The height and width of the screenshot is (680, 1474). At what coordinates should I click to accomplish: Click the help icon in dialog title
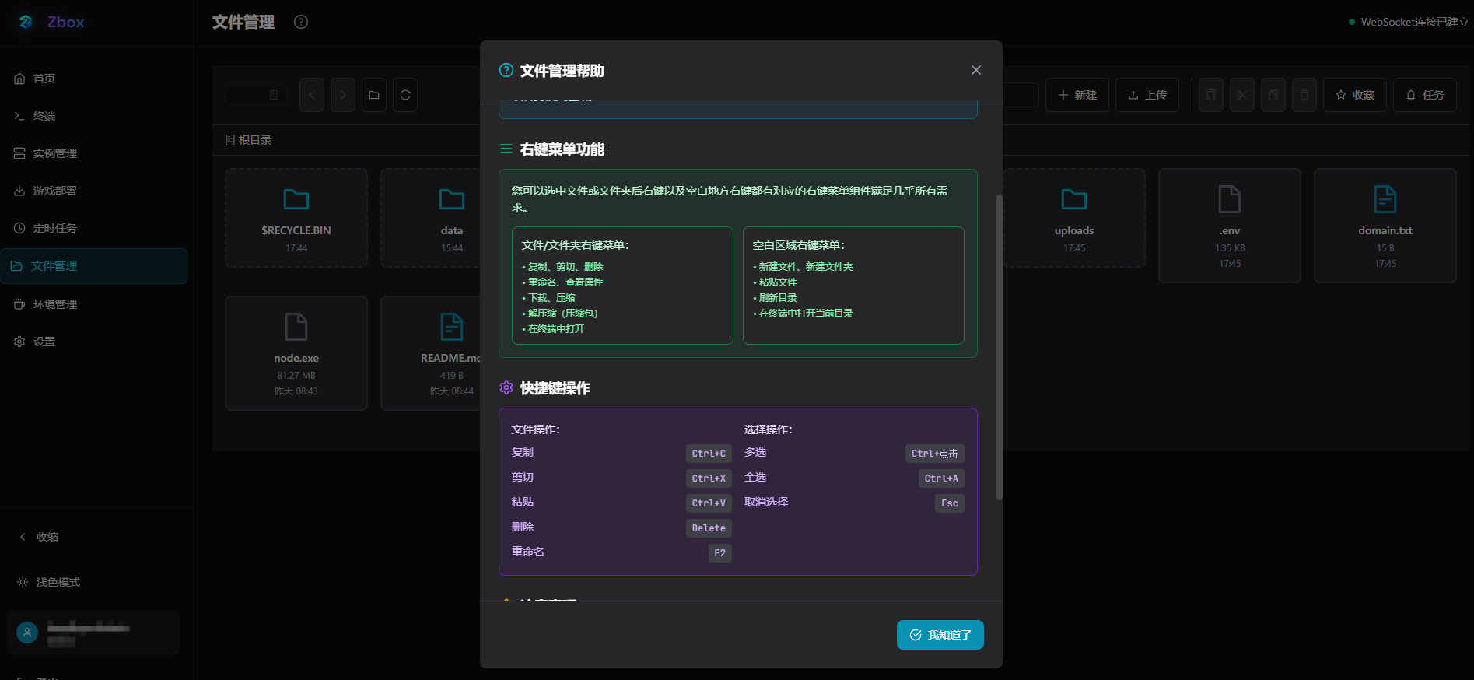pos(506,70)
